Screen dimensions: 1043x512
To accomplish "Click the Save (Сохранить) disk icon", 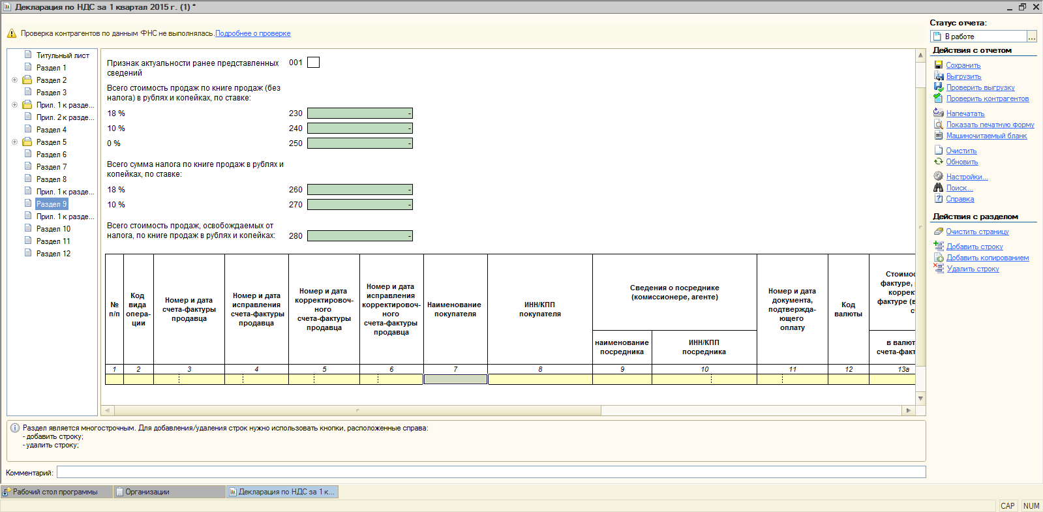I will [938, 65].
